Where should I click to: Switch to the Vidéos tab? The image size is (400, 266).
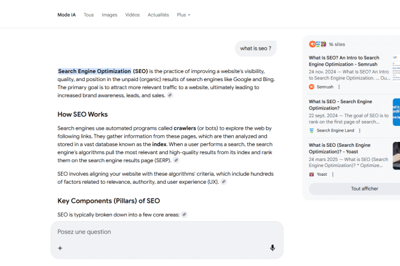(x=132, y=15)
